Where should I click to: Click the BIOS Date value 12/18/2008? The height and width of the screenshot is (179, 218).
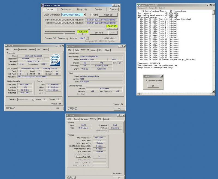(101, 82)
